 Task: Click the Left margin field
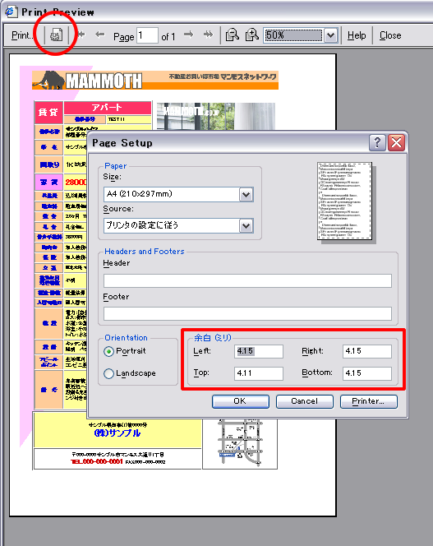pyautogui.click(x=259, y=351)
